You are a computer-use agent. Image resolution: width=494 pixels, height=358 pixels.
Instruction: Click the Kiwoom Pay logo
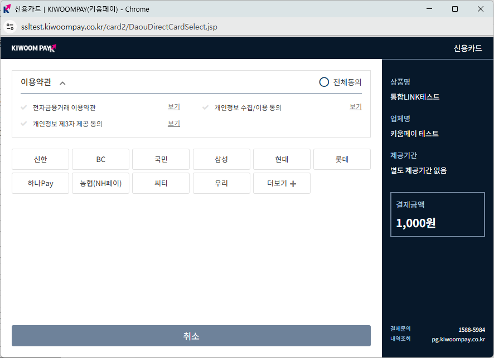click(x=33, y=48)
